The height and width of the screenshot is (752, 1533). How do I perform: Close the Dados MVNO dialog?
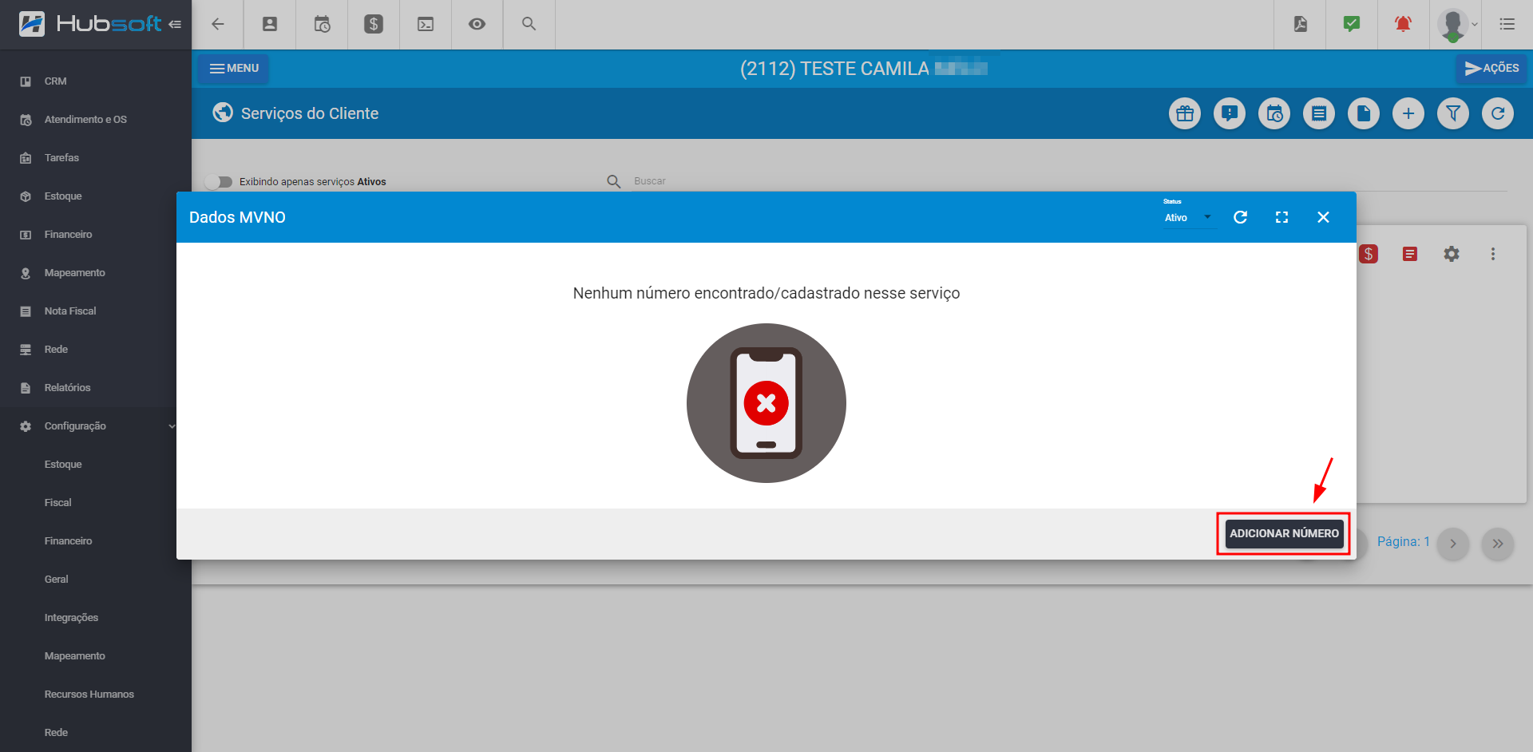pyautogui.click(x=1323, y=217)
